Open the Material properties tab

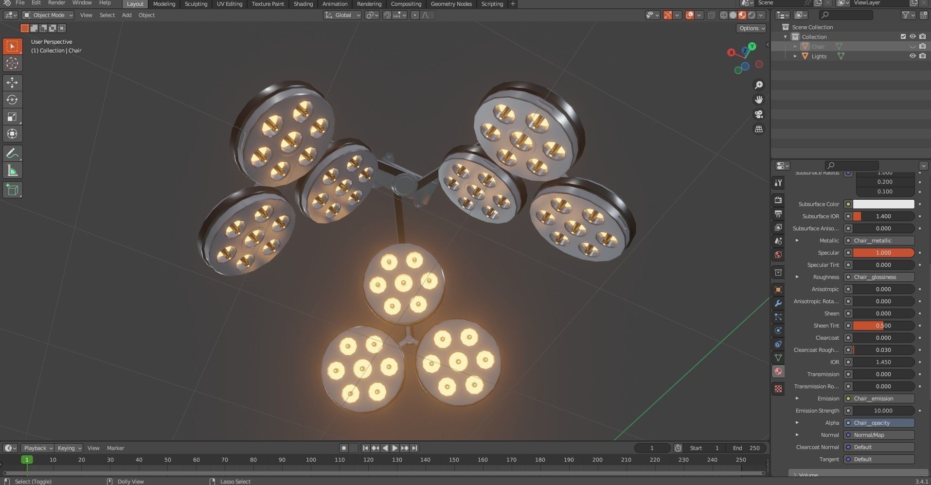click(778, 371)
